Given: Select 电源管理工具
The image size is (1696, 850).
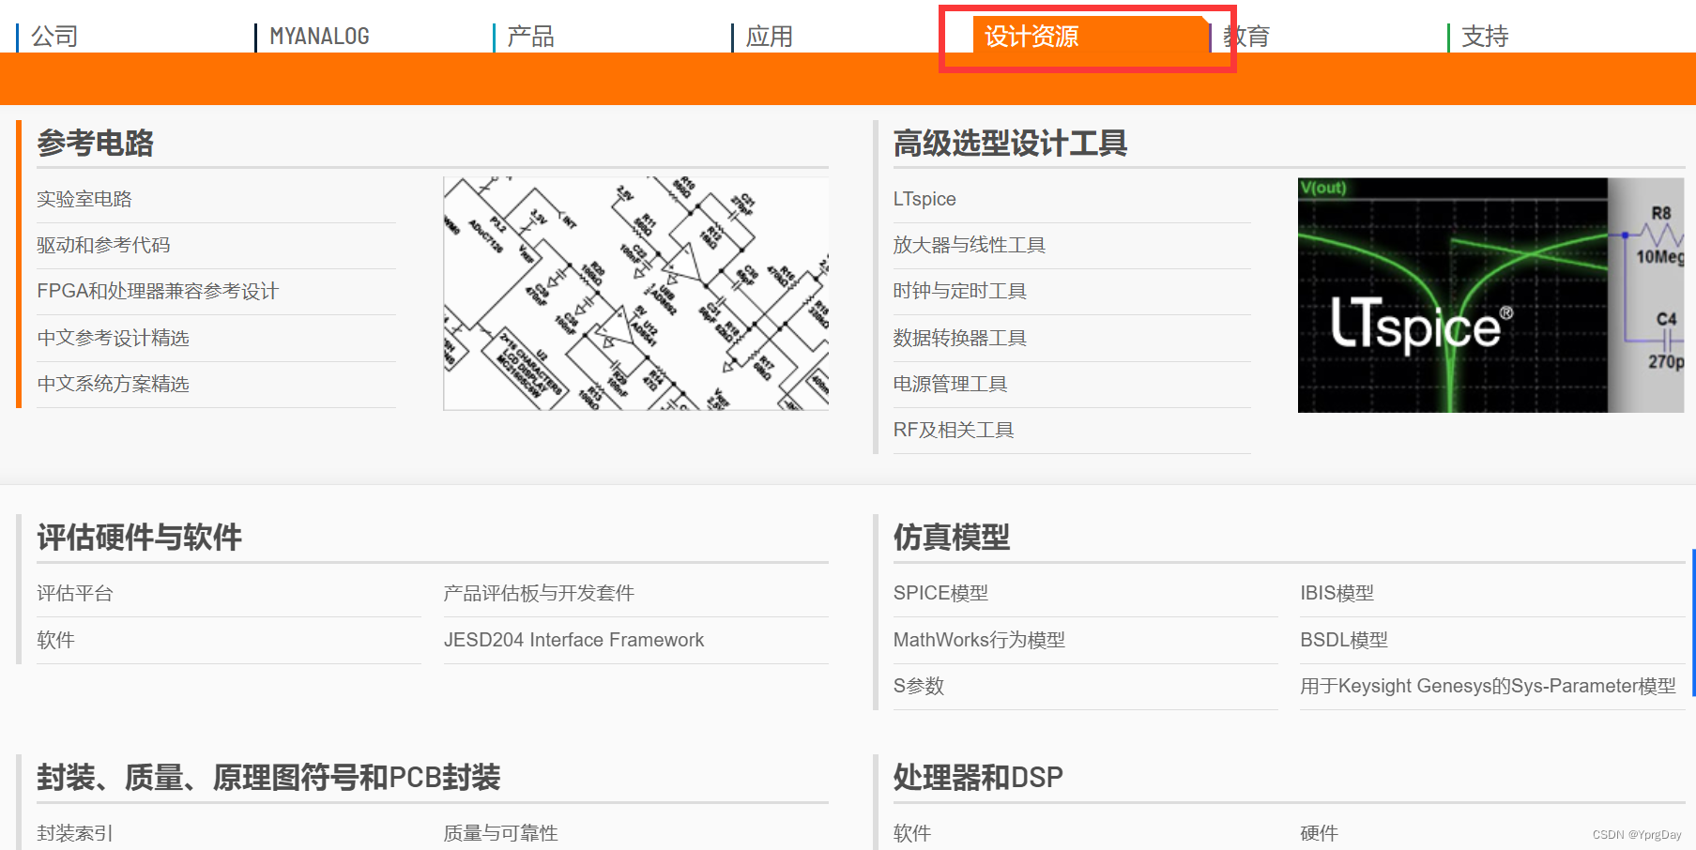Looking at the screenshot, I should (950, 384).
